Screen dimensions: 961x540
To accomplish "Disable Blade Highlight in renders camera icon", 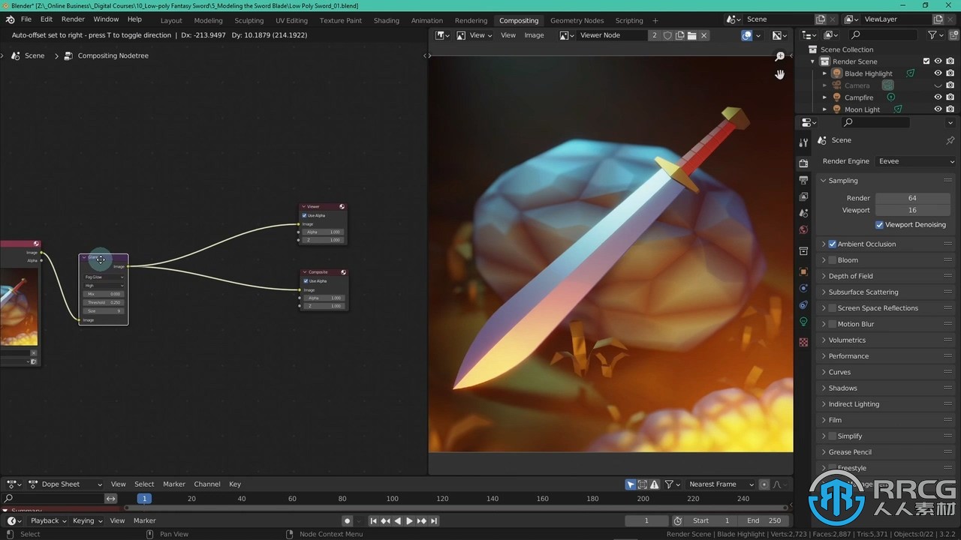I will 950,73.
